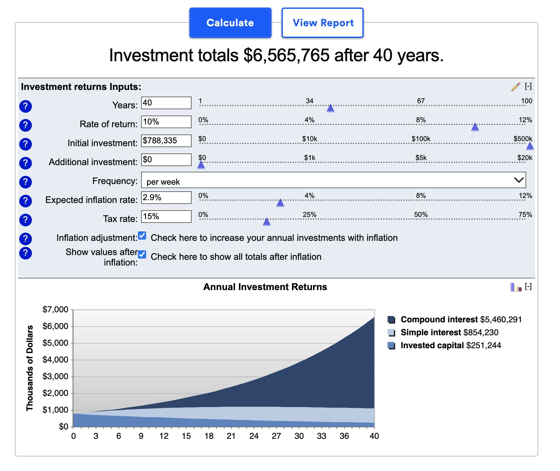Click the Initial investment slider handle
The width and height of the screenshot is (560, 471).
[x=530, y=146]
